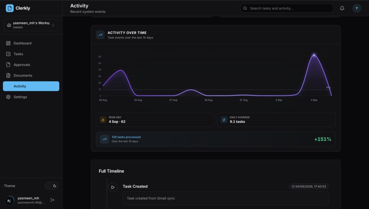Click the 31 Aug axis label
This screenshot has height=209, width=369.
(244, 100)
